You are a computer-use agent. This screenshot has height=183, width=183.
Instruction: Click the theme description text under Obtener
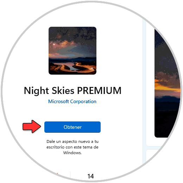72,147
